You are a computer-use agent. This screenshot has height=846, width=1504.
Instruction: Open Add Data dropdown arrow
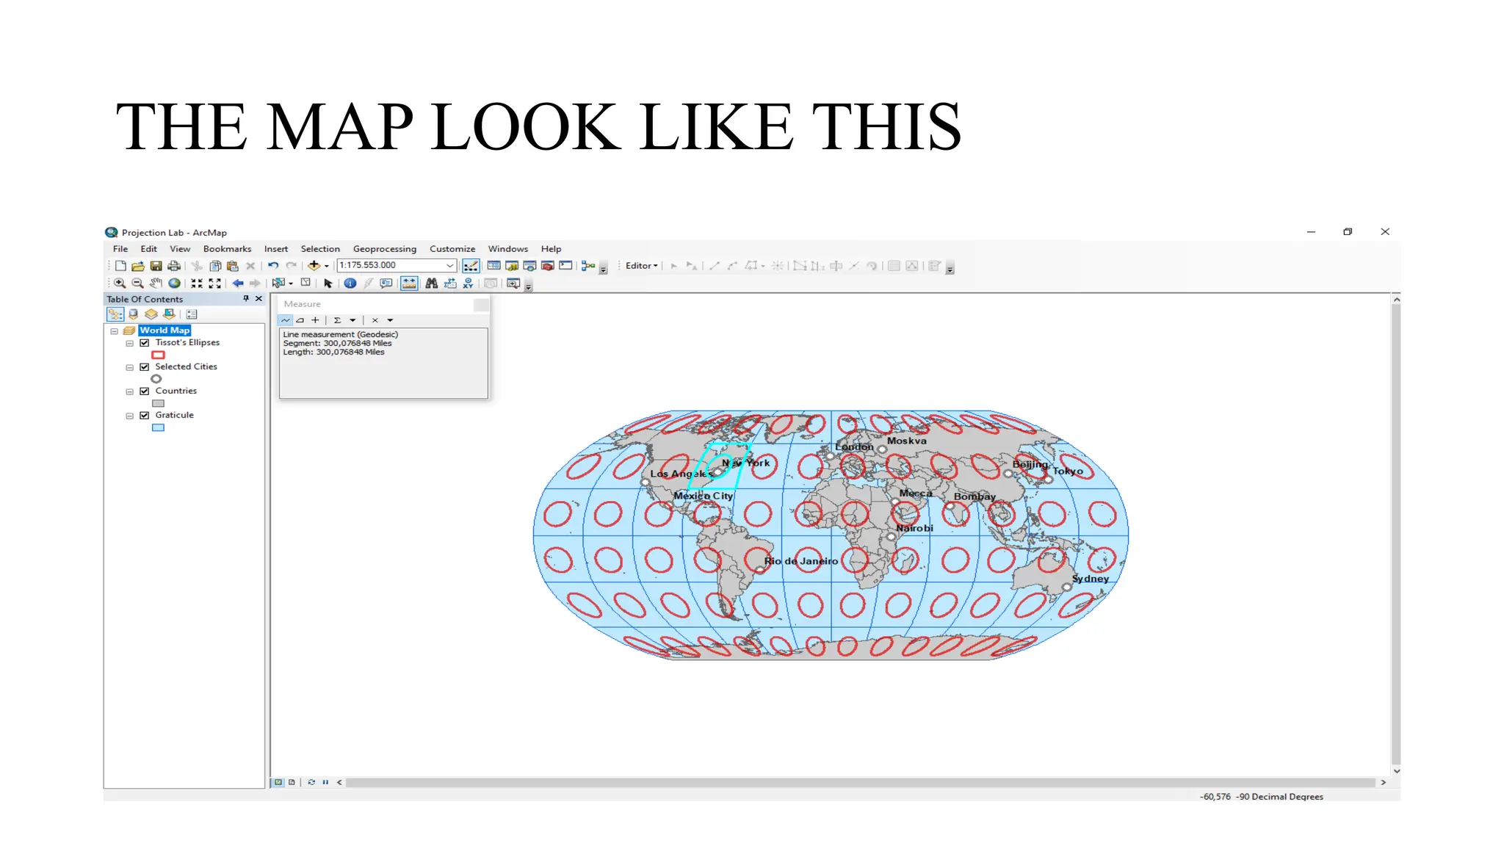click(327, 267)
